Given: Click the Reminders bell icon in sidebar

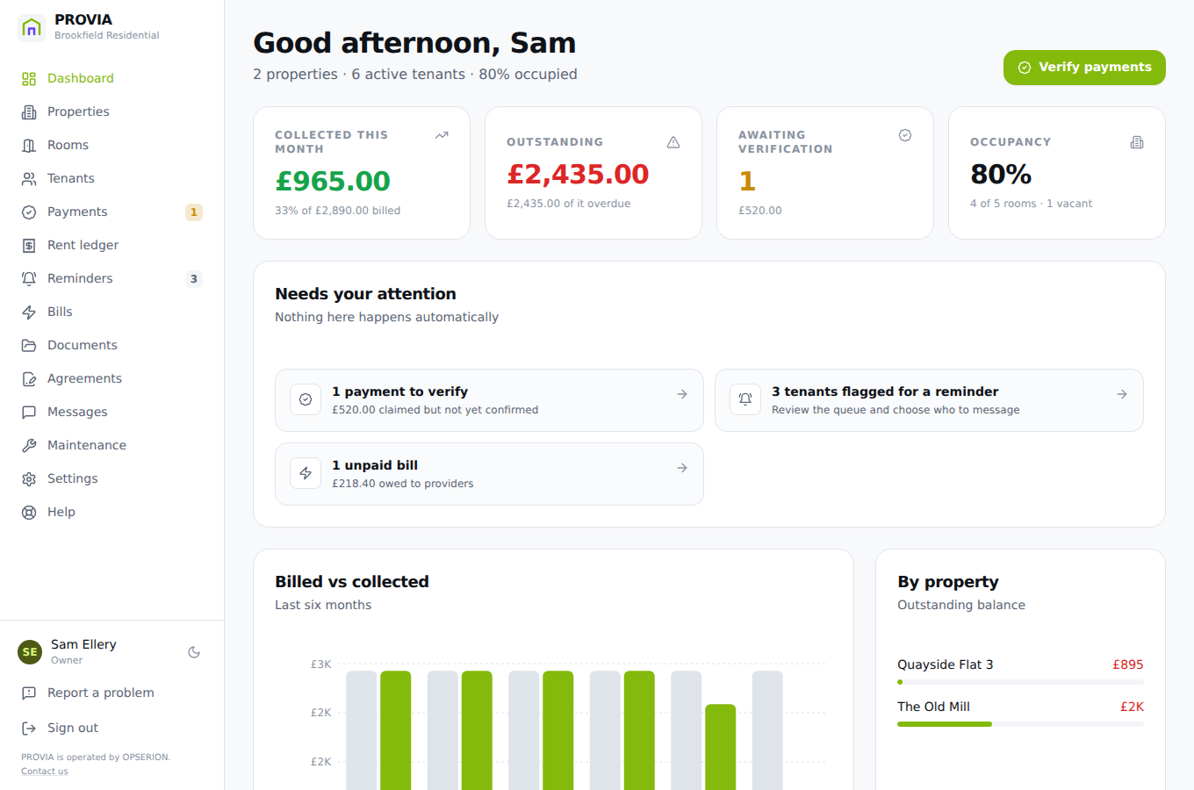Looking at the screenshot, I should [x=29, y=279].
